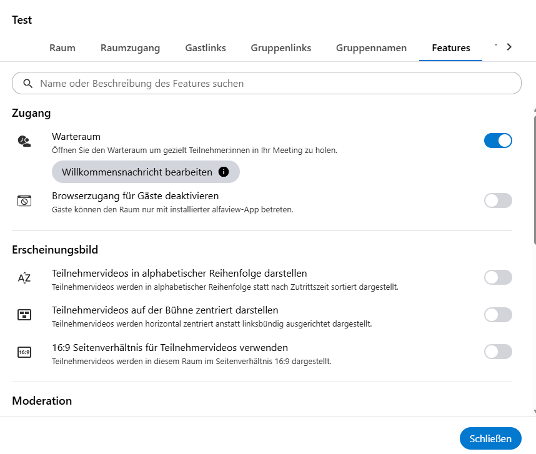
Task: Click the 16:9 aspect ratio icon
Action: pos(24,352)
